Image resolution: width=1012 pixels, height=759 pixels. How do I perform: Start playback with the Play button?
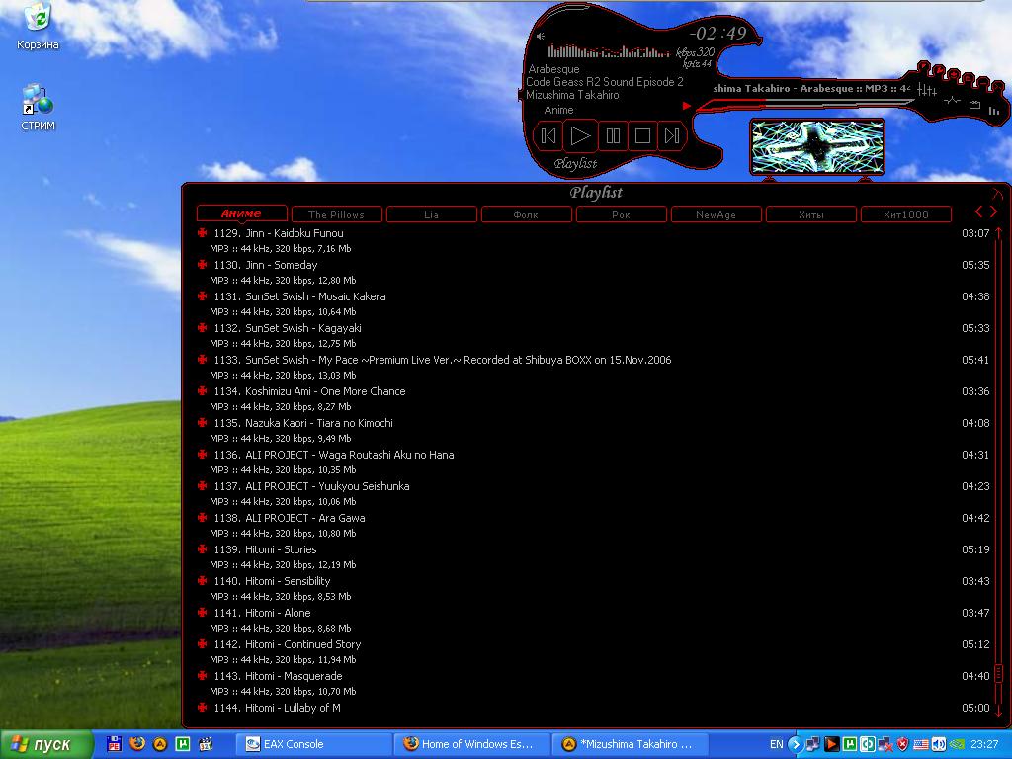579,136
